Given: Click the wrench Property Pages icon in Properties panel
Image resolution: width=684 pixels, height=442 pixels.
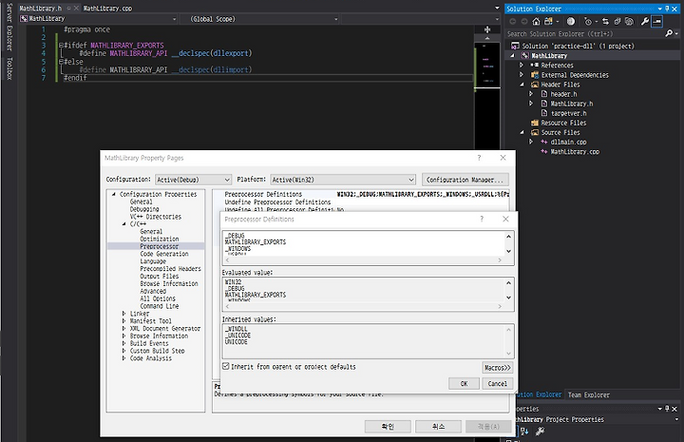Looking at the screenshot, I should pos(540,432).
